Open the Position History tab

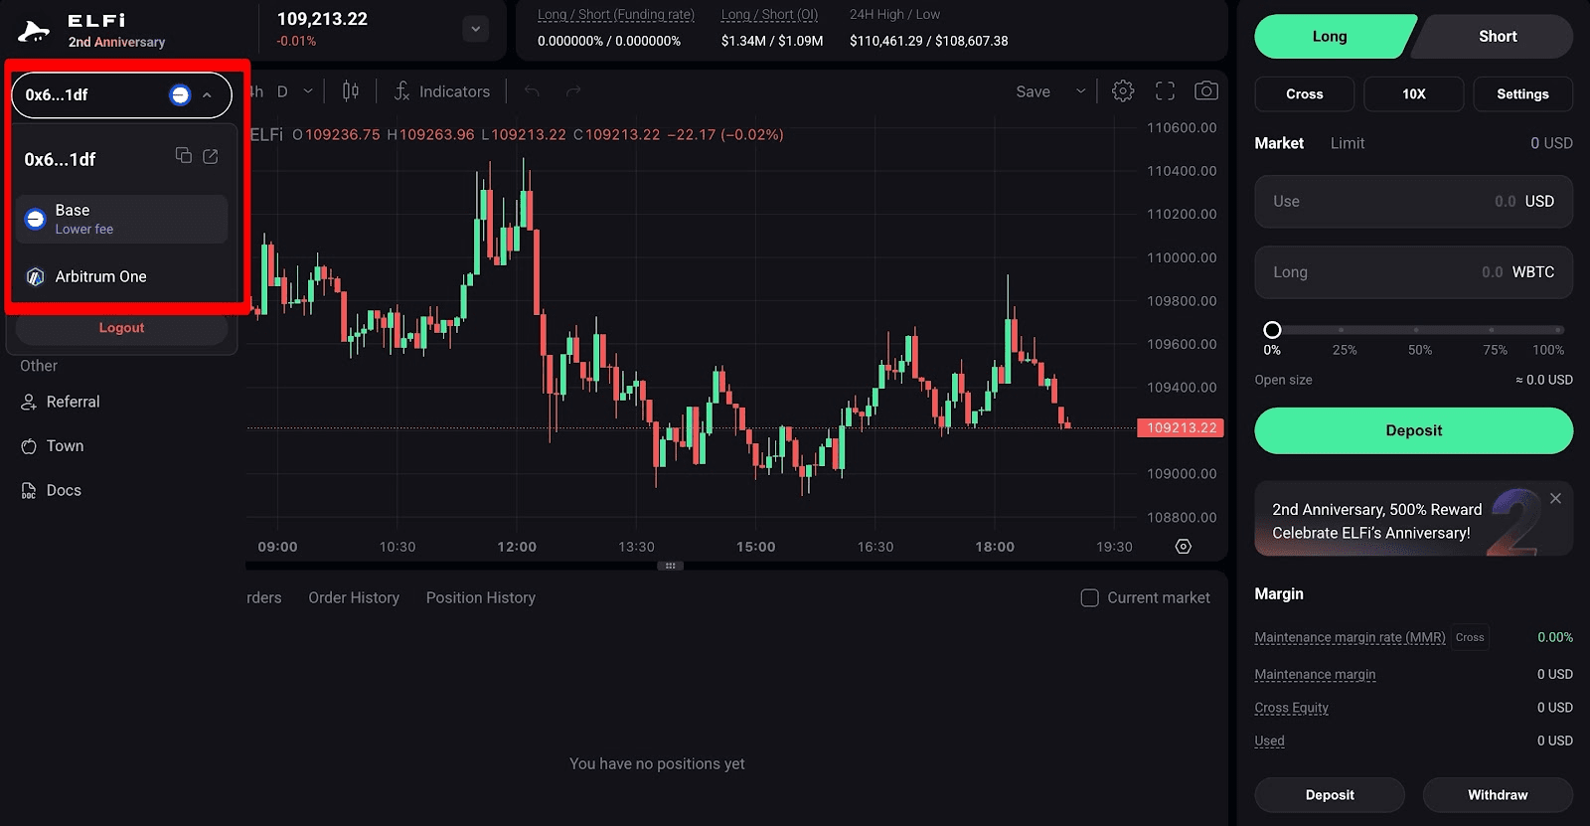(481, 597)
